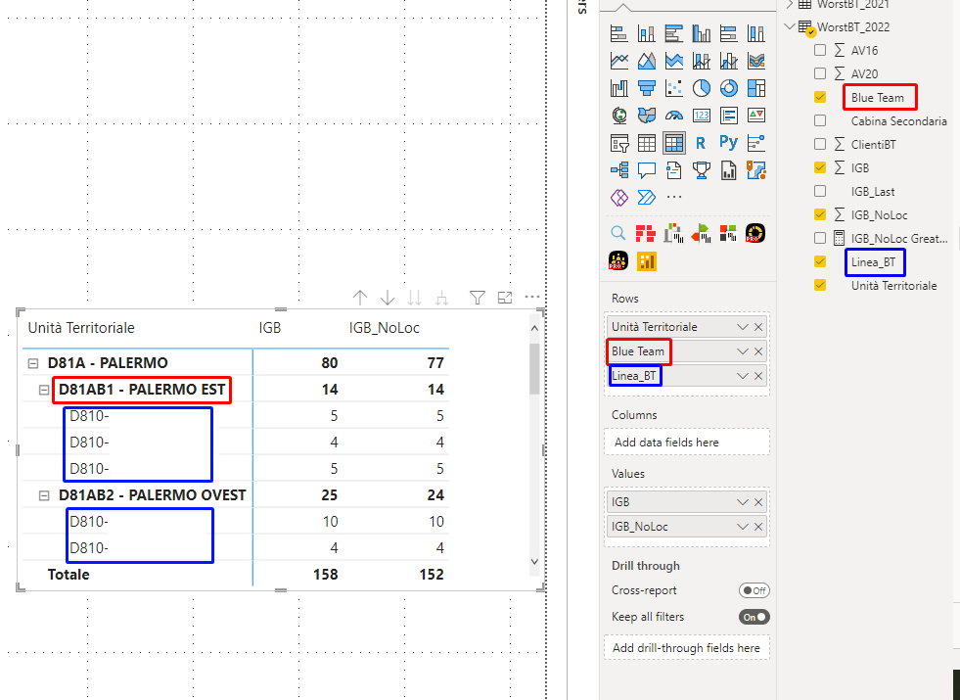
Task: Open More options on matrix header
Action: click(x=532, y=297)
